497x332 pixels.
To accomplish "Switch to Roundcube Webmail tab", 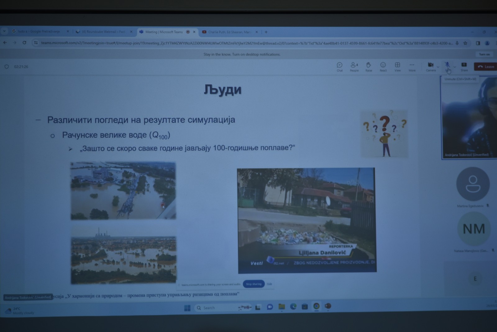I will tap(103, 32).
